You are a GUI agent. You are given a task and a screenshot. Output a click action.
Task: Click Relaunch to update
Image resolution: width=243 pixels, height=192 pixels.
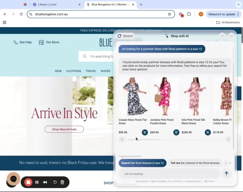point(222,14)
